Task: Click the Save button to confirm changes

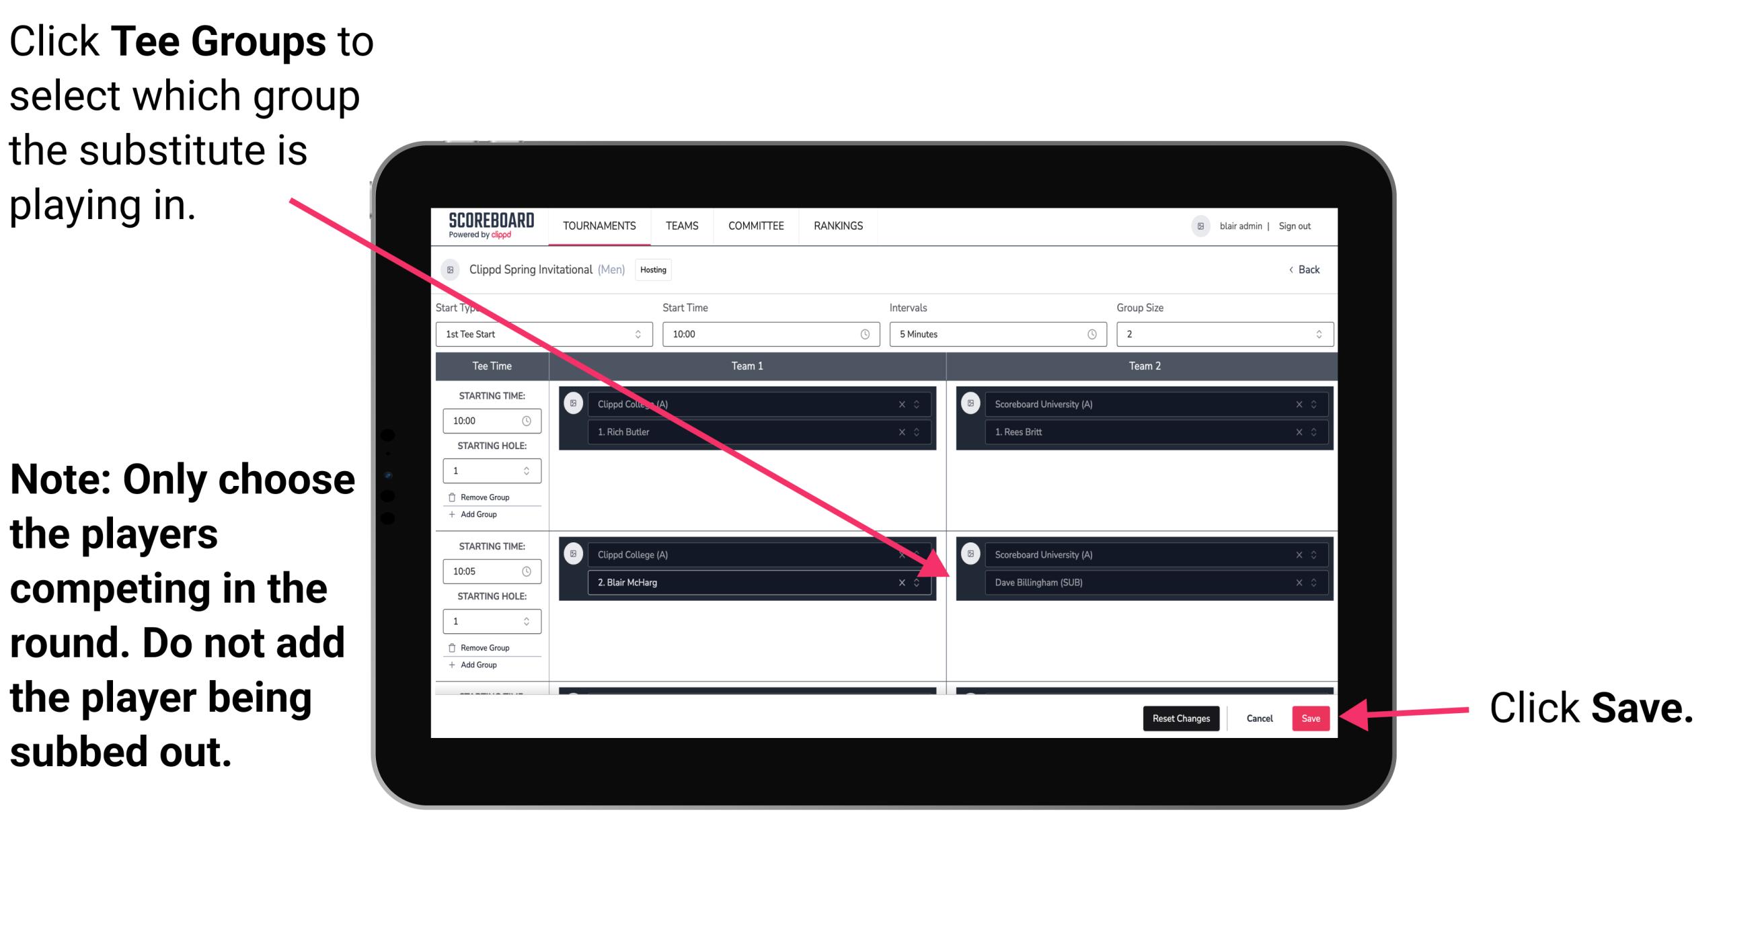Action: pos(1311,717)
